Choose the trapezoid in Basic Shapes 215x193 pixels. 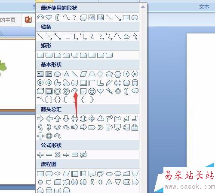92,74
